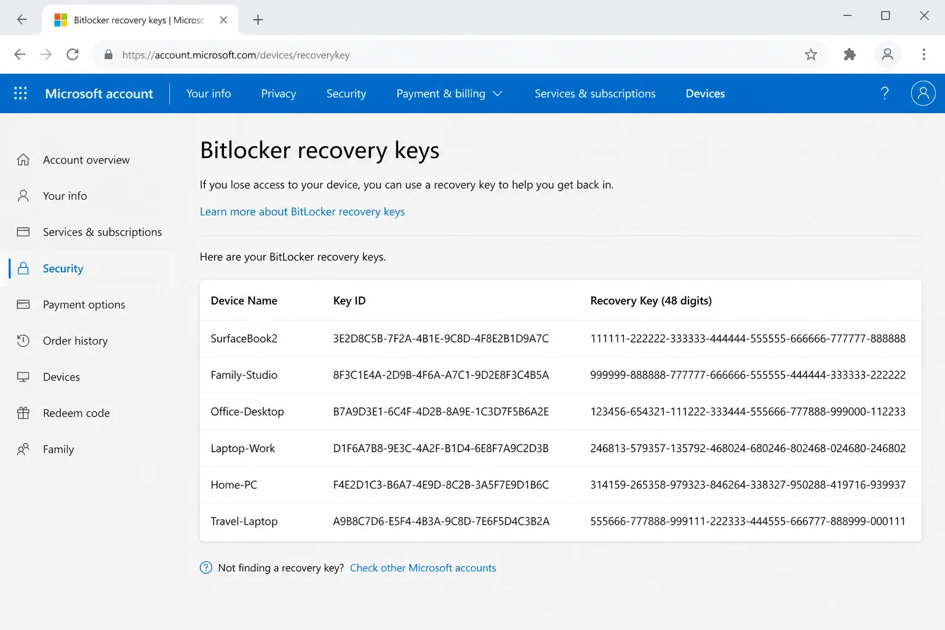Click the recovery key starting with 314159-265358
The image size is (945, 630).
click(748, 485)
